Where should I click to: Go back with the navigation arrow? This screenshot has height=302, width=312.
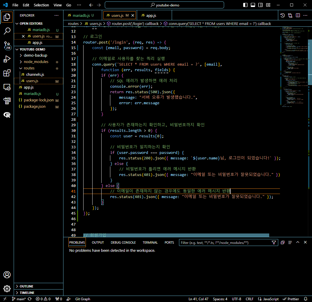tap(91, 5)
